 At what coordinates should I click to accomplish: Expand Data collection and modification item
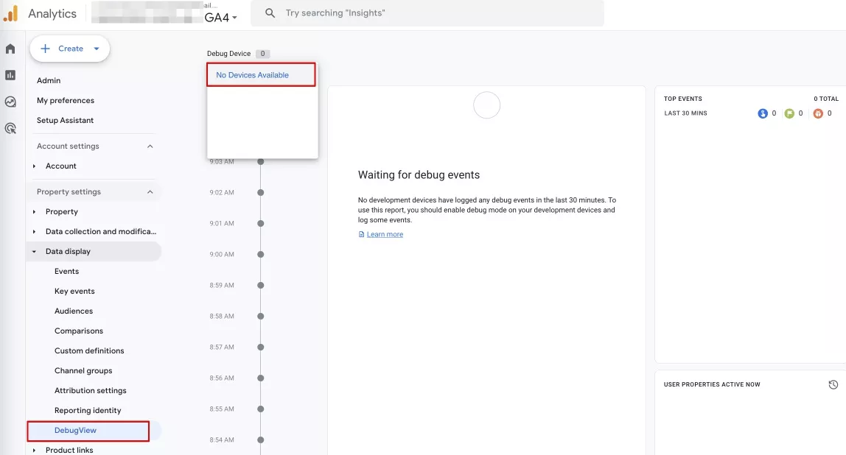(34, 232)
